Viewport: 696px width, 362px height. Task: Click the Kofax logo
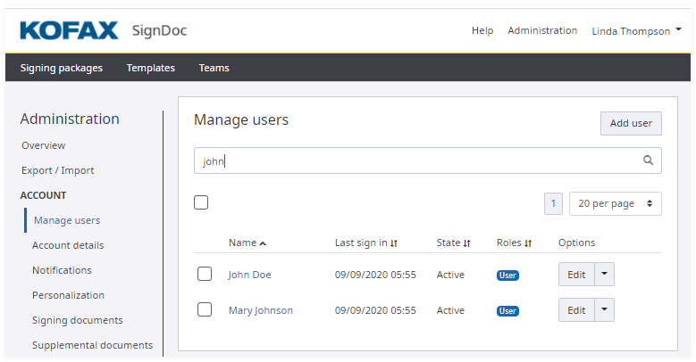(x=69, y=31)
